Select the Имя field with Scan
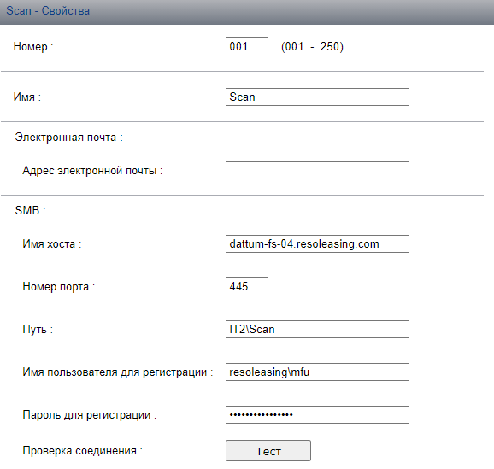The height and width of the screenshot is (469, 494). [317, 97]
